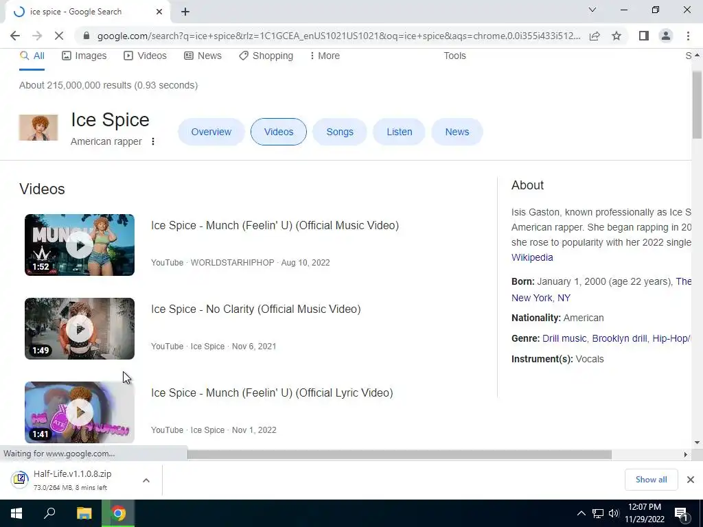Viewport: 703px width, 527px height.
Task: Open the Drill music genre link
Action: (564, 338)
